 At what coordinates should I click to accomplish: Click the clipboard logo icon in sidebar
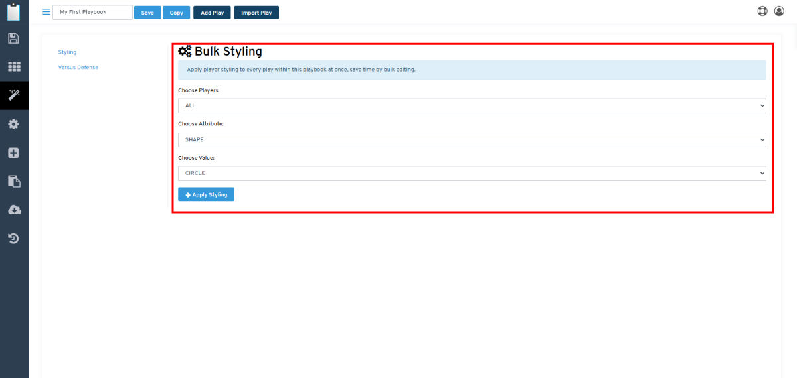13,11
